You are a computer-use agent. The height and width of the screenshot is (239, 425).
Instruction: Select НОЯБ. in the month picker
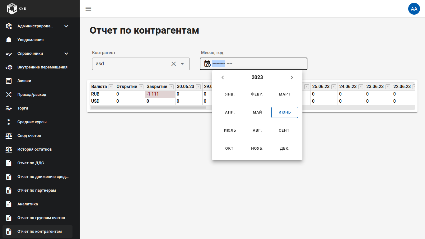click(x=257, y=148)
